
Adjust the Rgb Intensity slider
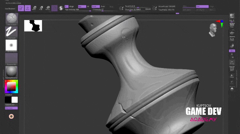78,10
